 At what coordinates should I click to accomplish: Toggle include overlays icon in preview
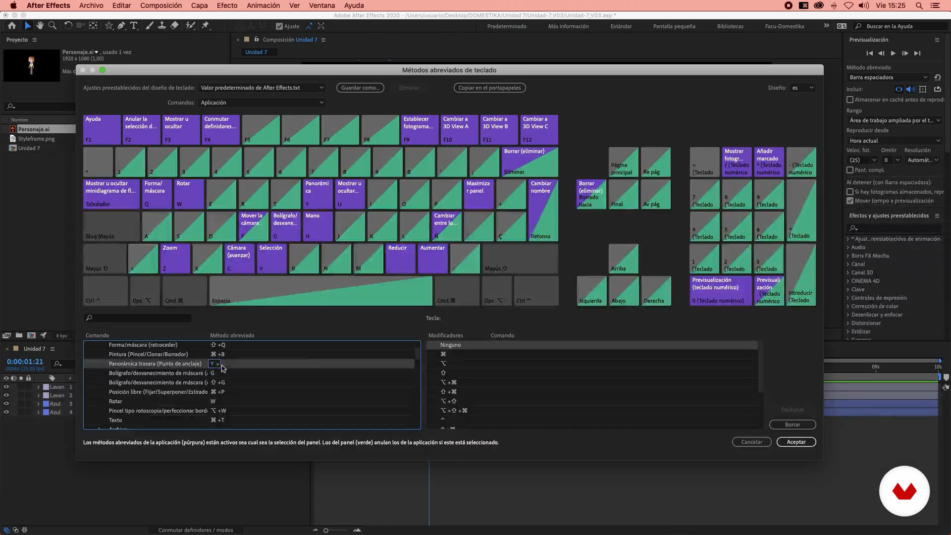[x=923, y=89]
